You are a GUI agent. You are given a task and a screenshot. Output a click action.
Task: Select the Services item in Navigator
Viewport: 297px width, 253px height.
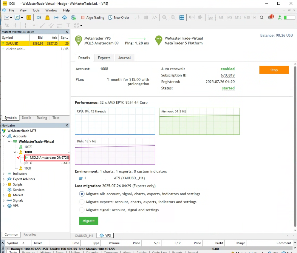tap(18, 190)
